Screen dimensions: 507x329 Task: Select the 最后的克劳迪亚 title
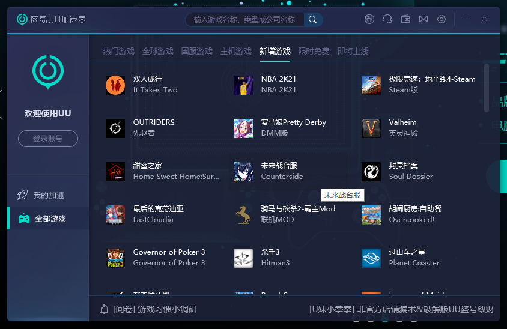[159, 209]
